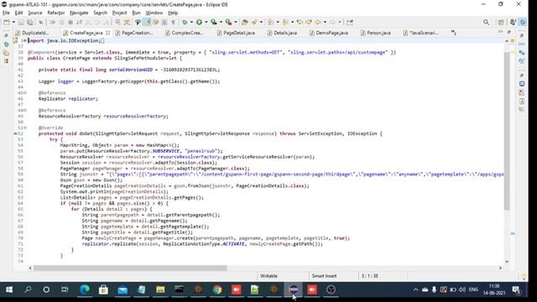537x302 pixels.
Task: Click the green Run button
Action: [199, 23]
